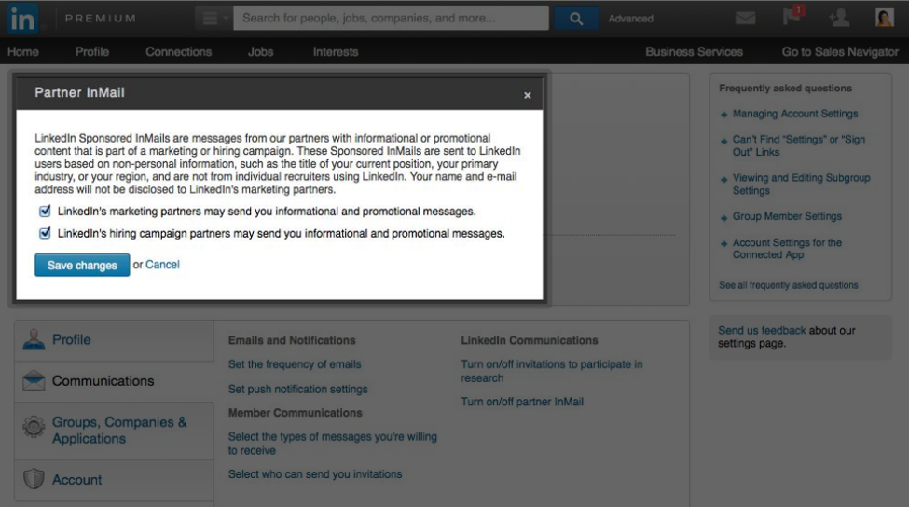
Task: Open the profile photo account menu
Action: (884, 18)
